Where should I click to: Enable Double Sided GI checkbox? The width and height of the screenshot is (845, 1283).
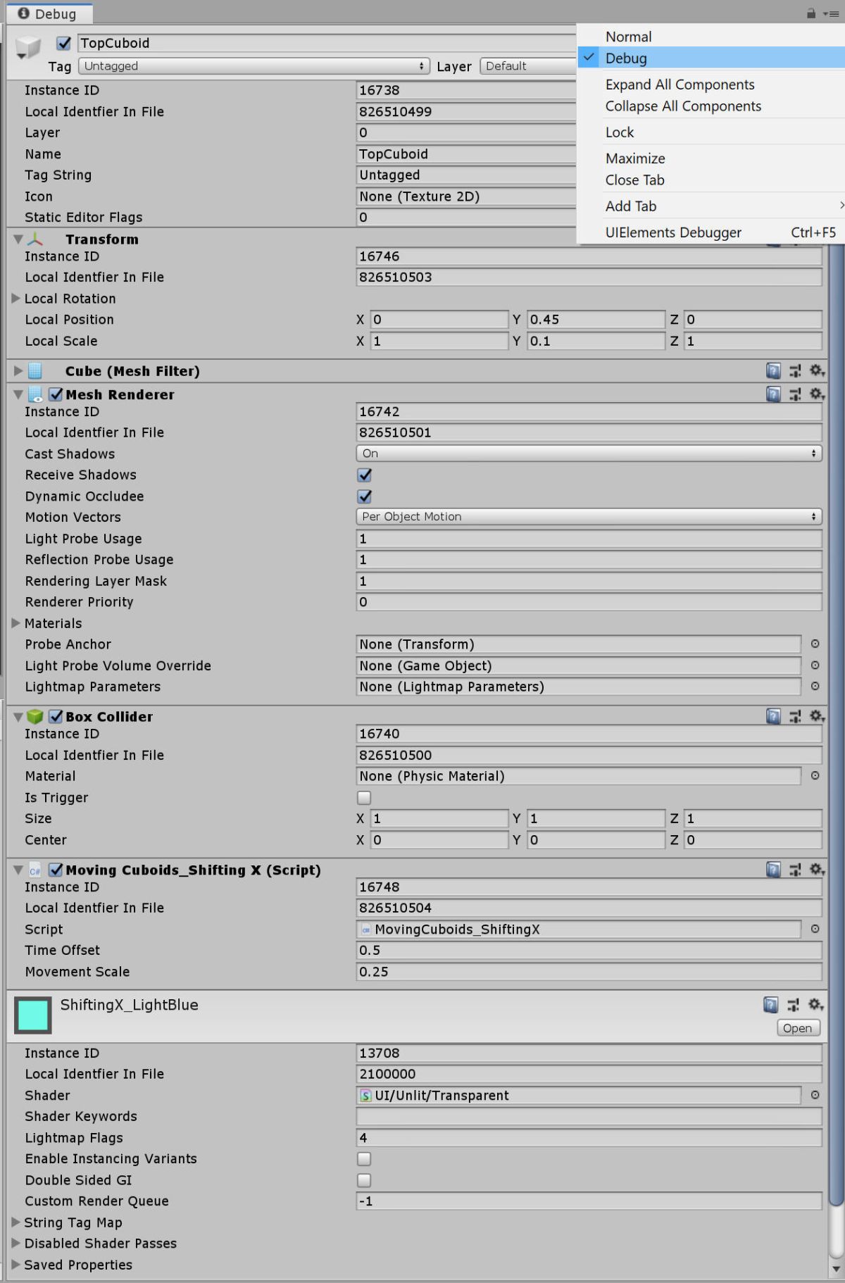click(364, 1179)
